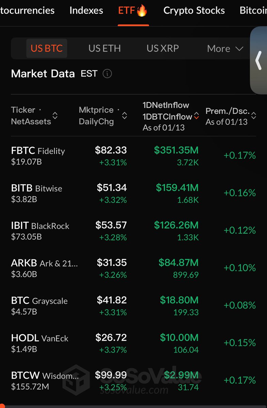Click the horizontal scrollbar at the bottom
The image size is (267, 408).
tap(133, 406)
